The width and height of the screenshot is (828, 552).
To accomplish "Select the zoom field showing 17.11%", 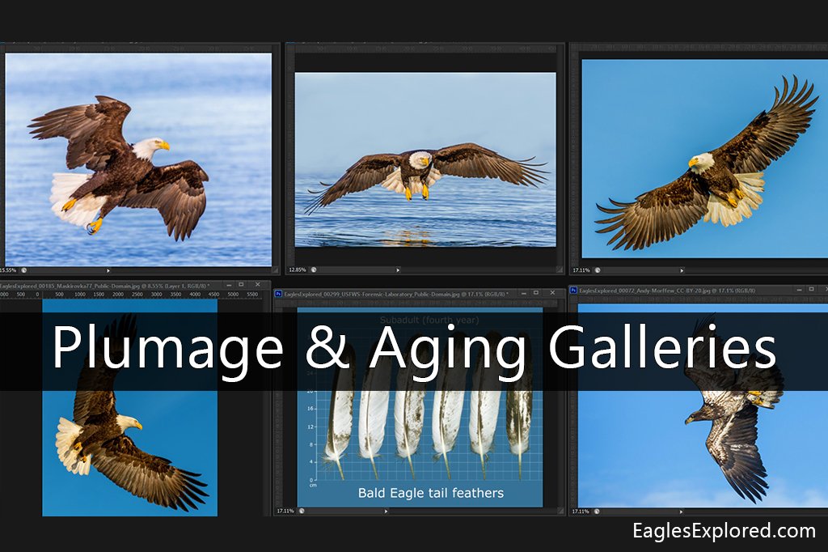I will pyautogui.click(x=579, y=269).
